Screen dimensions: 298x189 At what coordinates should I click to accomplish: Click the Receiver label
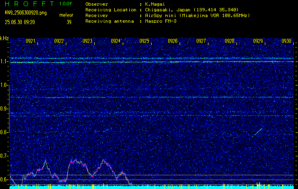[97, 16]
